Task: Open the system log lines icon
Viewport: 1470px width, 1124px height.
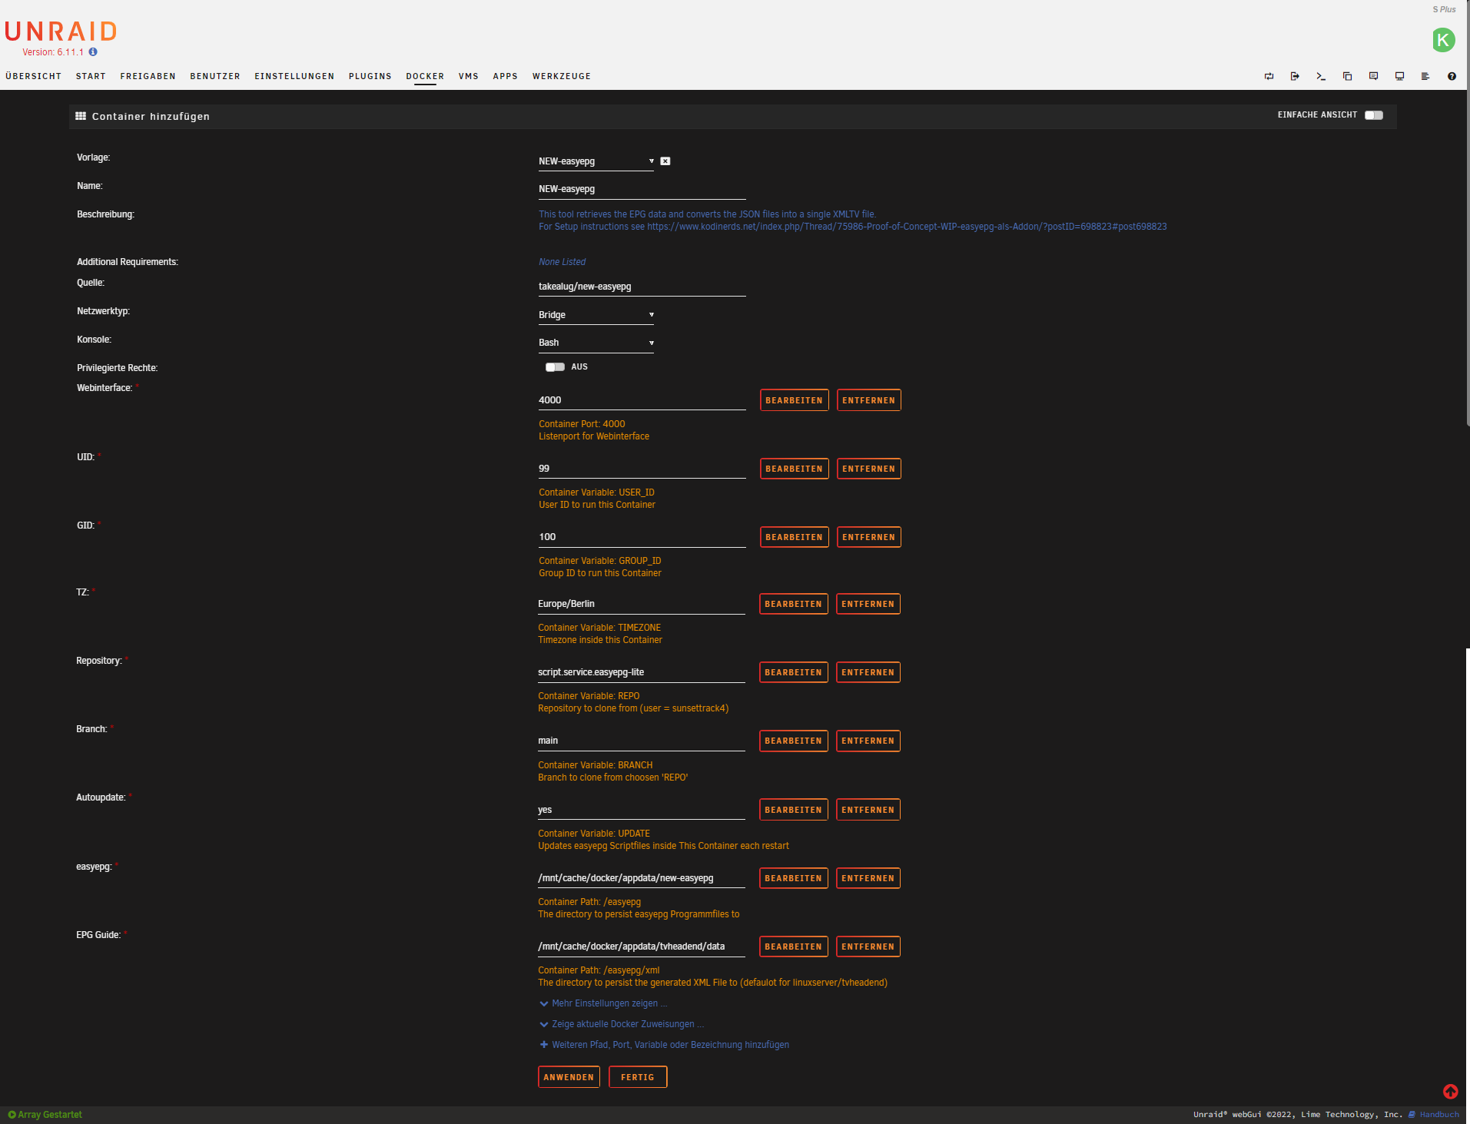Action: point(1425,76)
